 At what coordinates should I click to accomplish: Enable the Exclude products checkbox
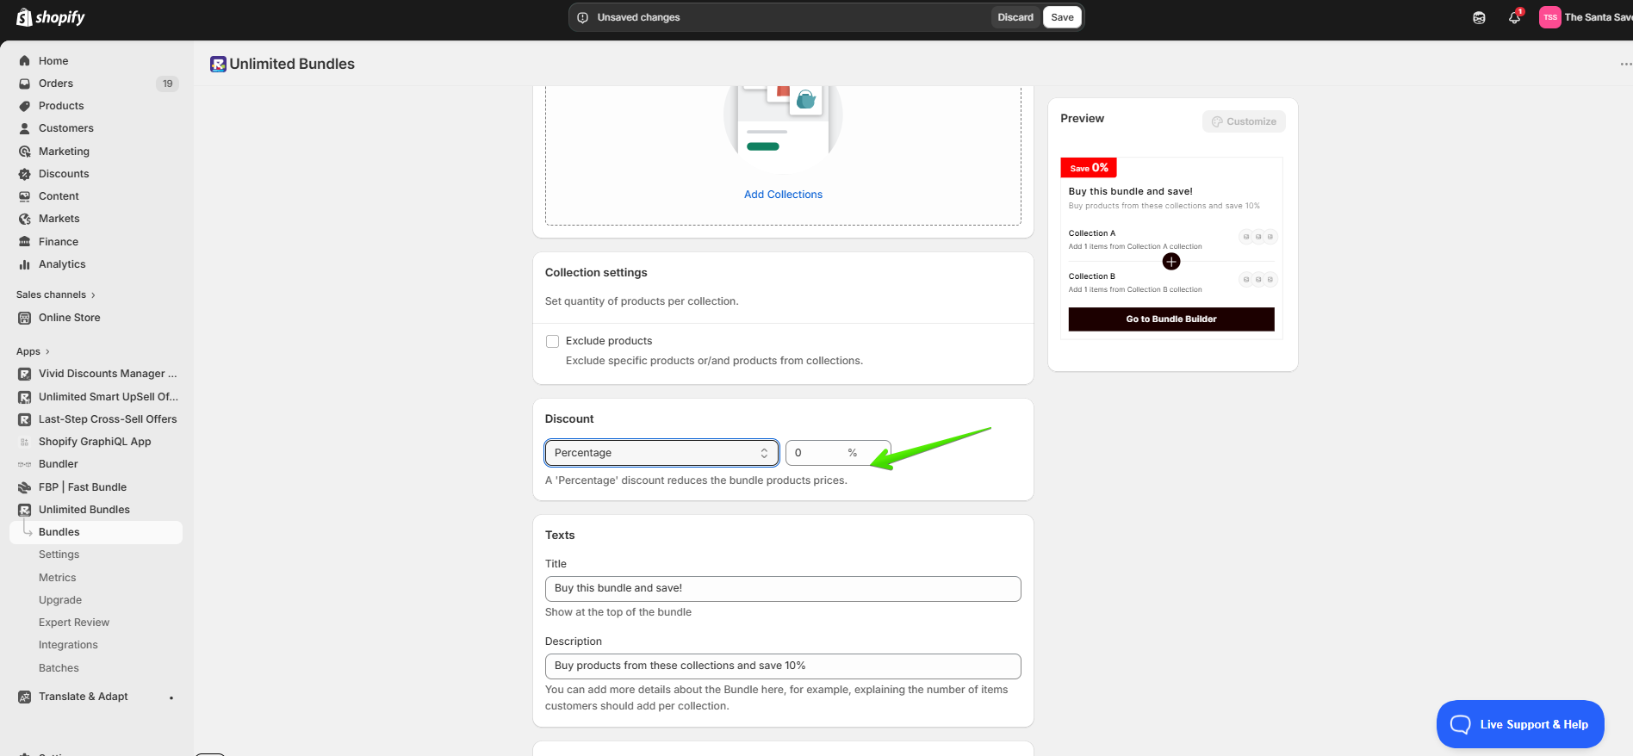coord(553,341)
